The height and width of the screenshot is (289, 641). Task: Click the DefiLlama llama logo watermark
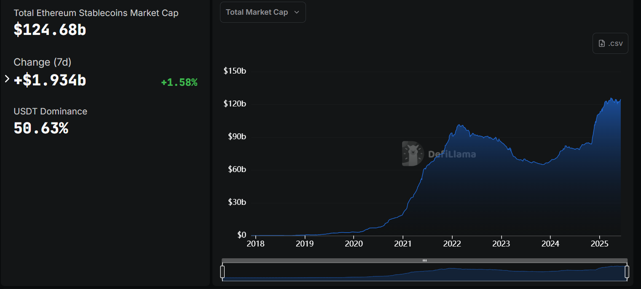coord(413,154)
